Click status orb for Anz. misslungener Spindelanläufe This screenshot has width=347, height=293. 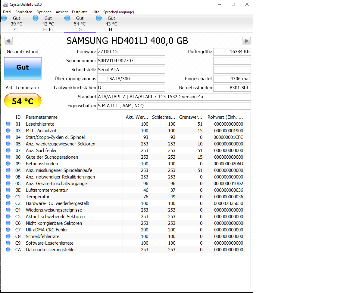tap(8, 170)
